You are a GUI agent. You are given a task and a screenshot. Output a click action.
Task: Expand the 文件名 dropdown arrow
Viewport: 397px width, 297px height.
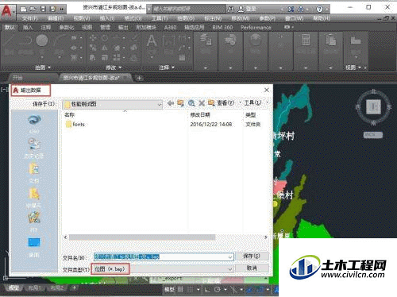click(230, 257)
